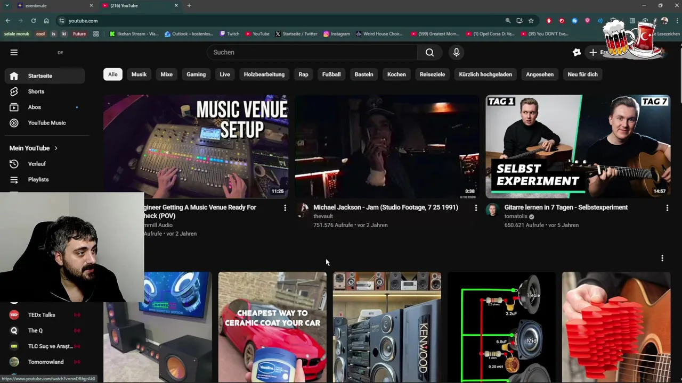
Task: Open a new tab with the plus icon
Action: coord(189,5)
